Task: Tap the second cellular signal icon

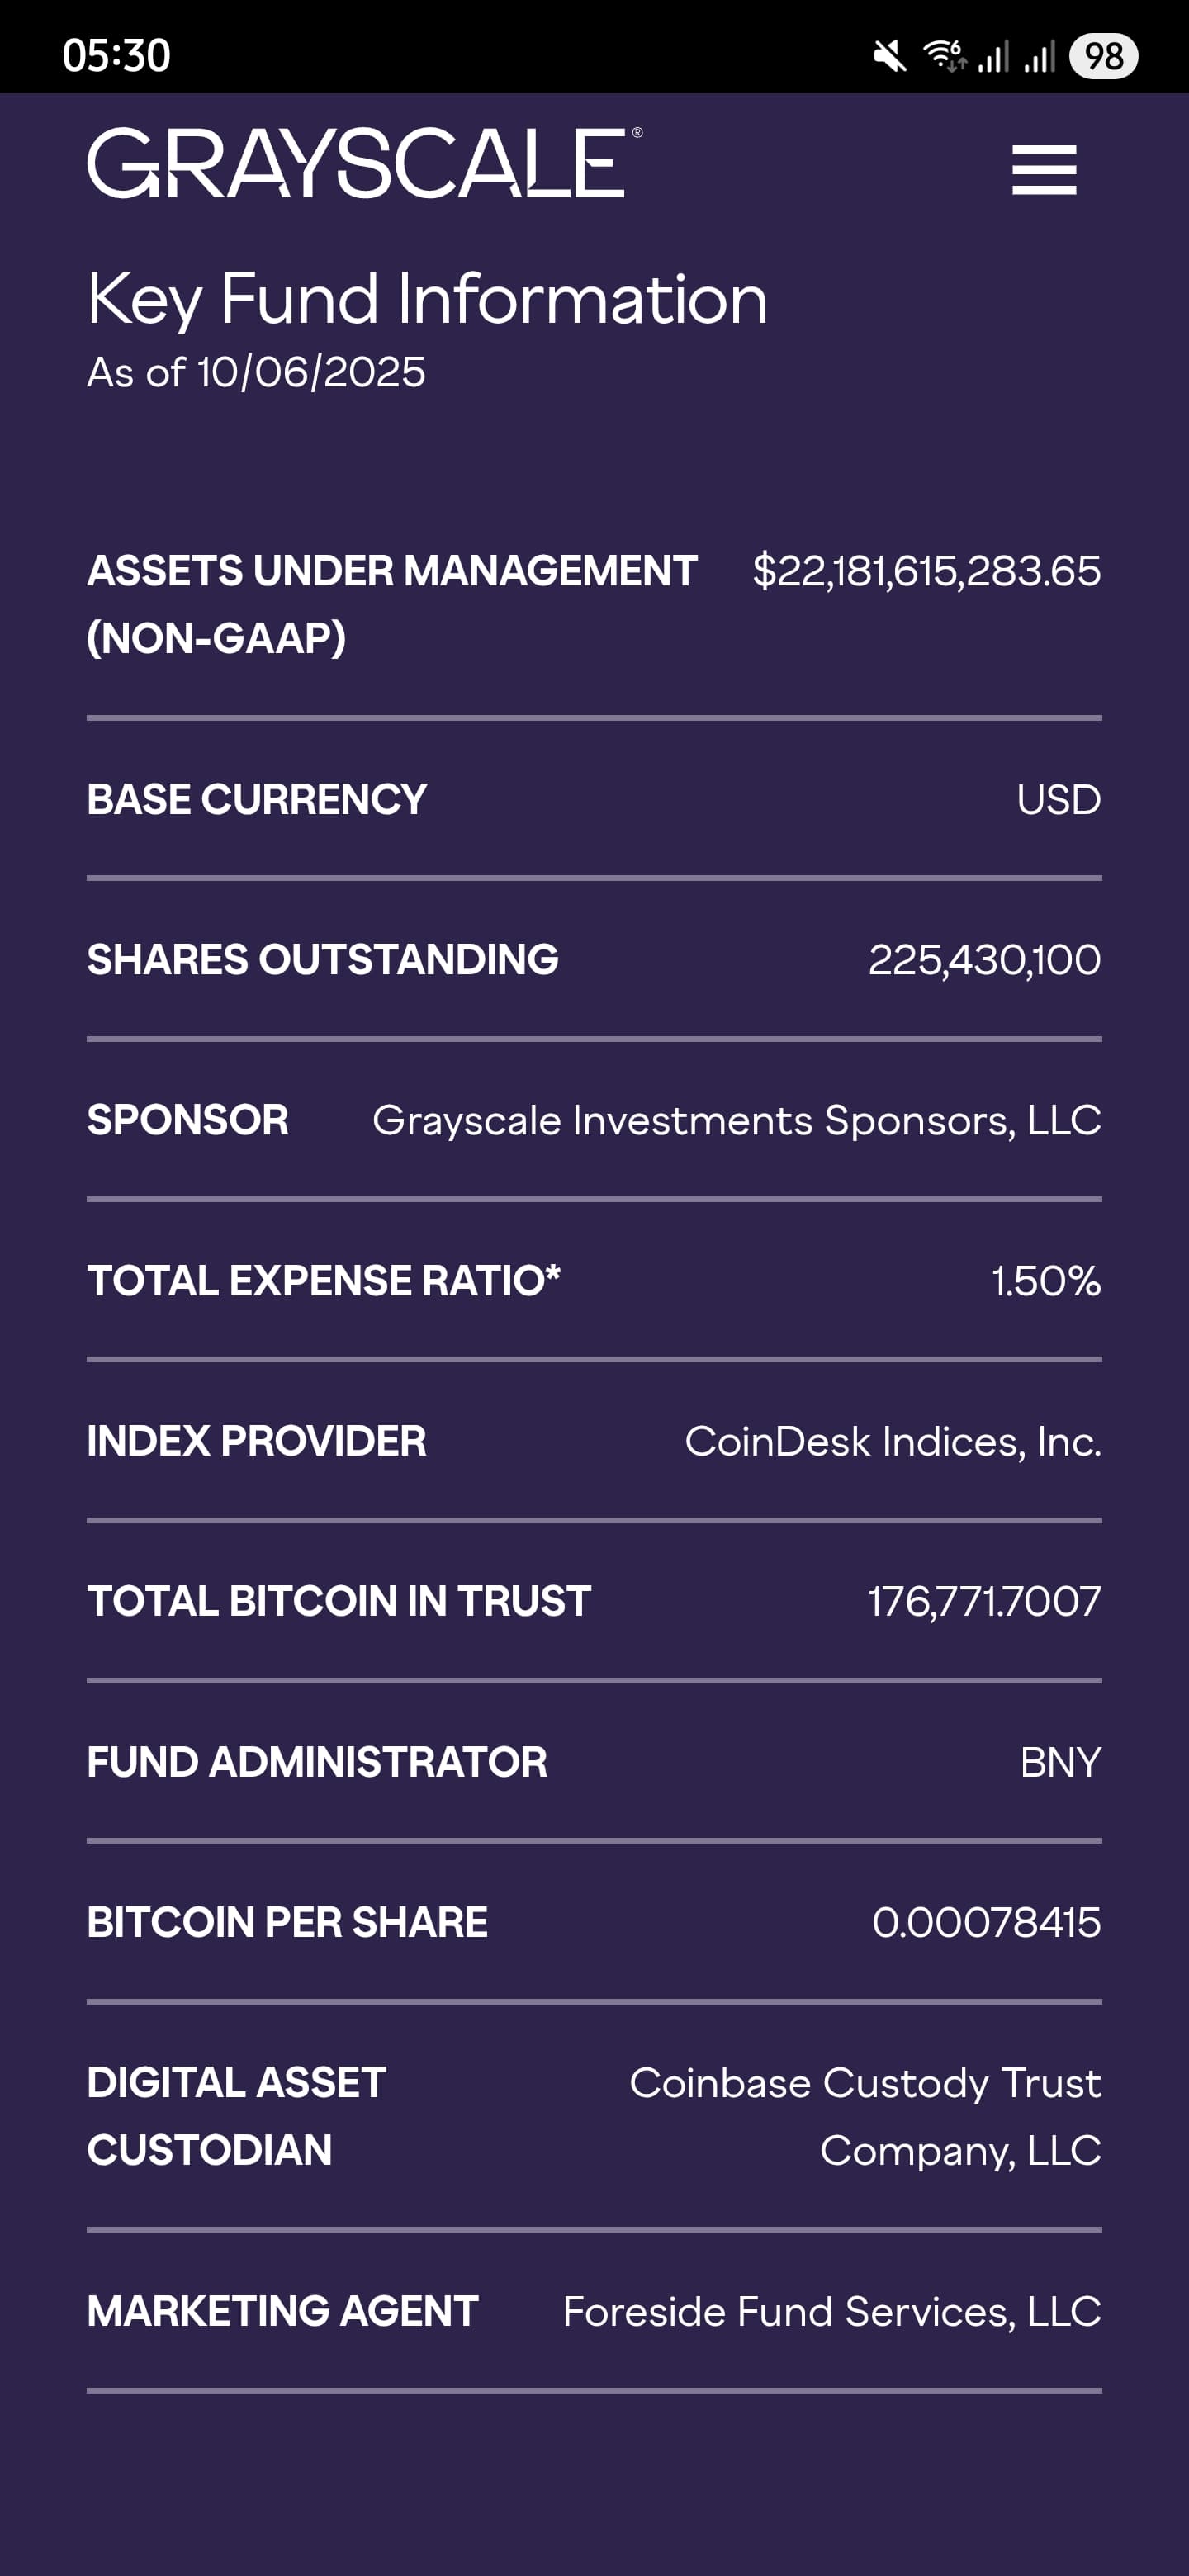Action: click(x=1040, y=56)
